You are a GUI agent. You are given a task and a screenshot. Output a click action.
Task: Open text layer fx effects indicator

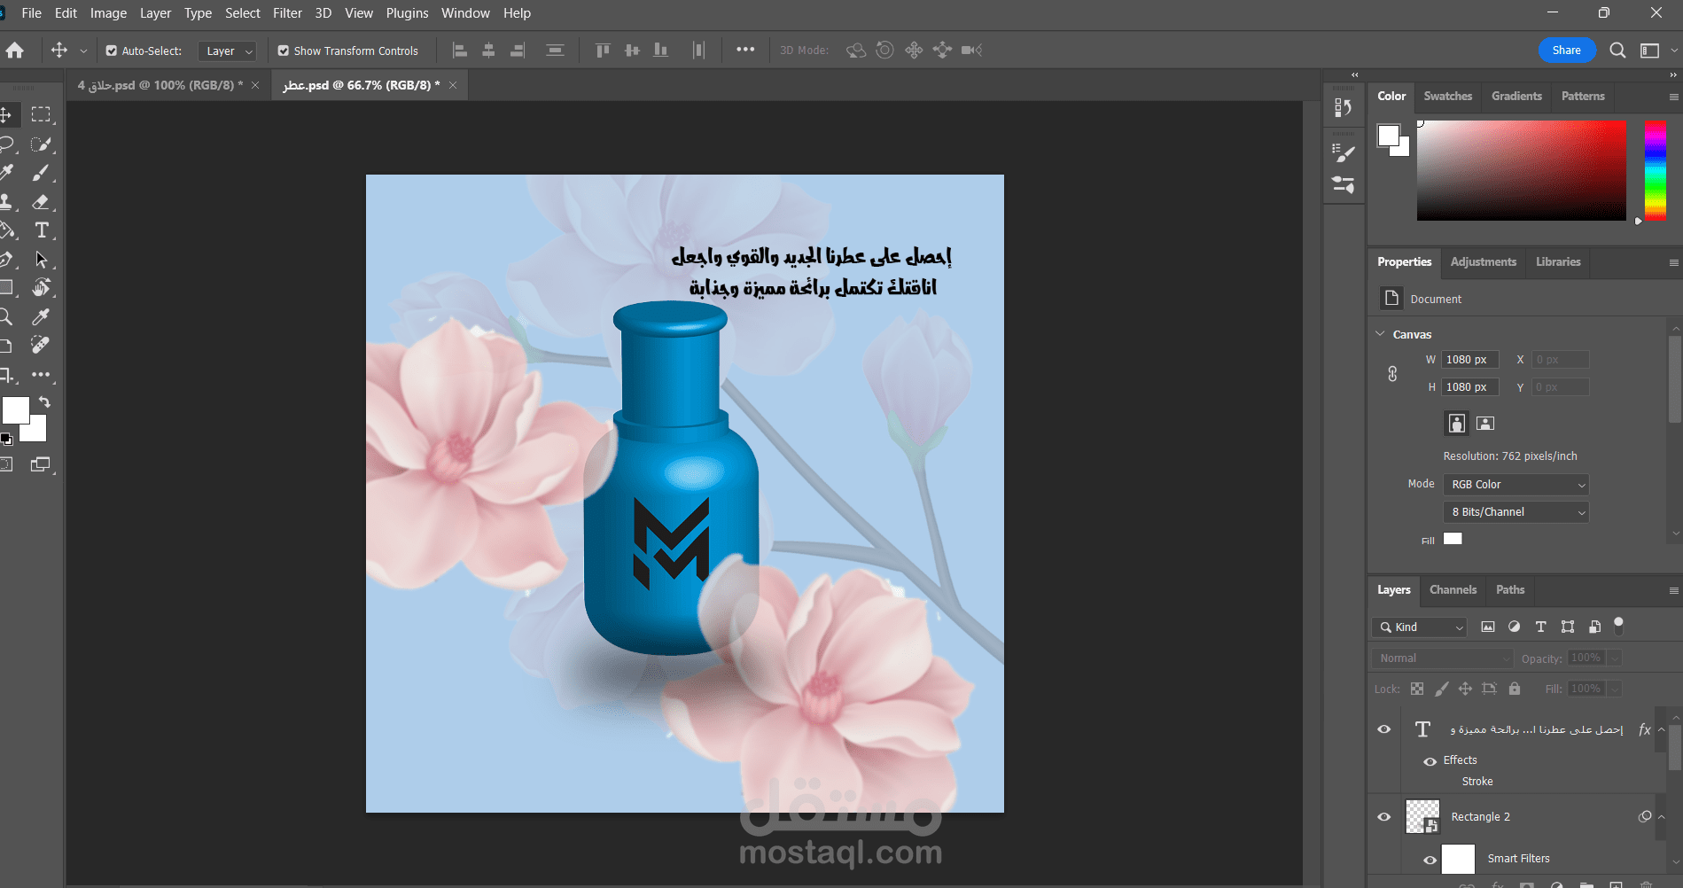tap(1645, 729)
